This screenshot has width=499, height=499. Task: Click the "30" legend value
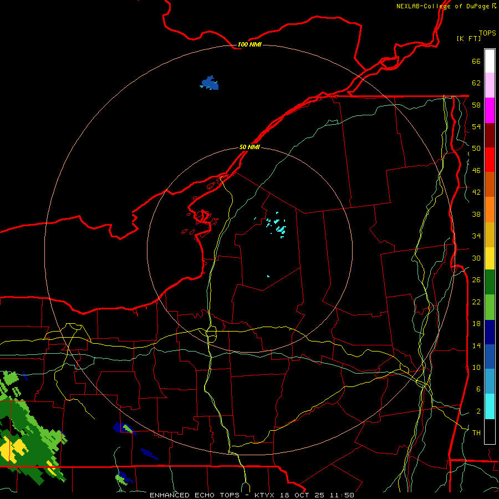pos(476,258)
